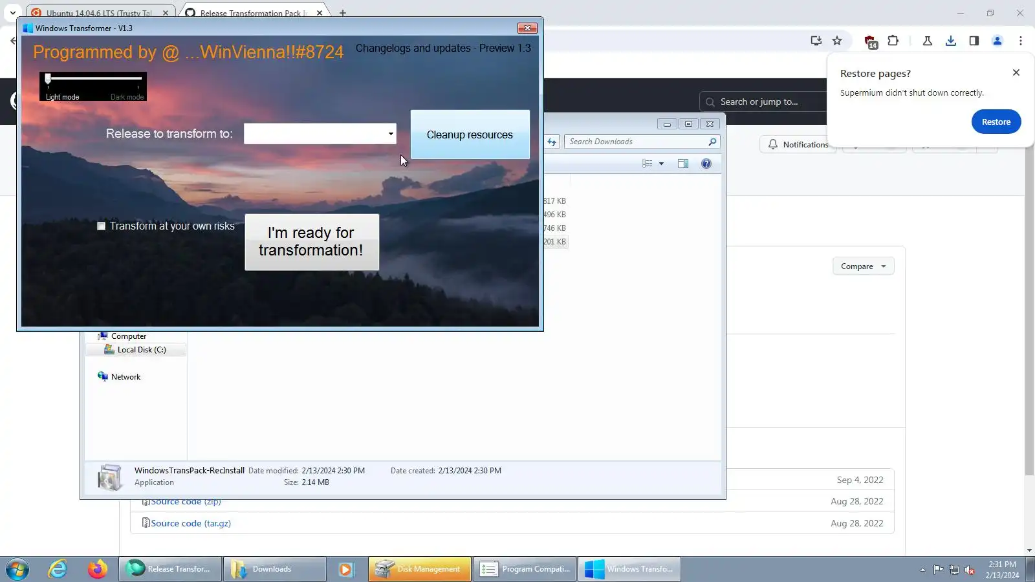The image size is (1035, 582).
Task: Open the red shield extension with badge 14
Action: pyautogui.click(x=871, y=42)
